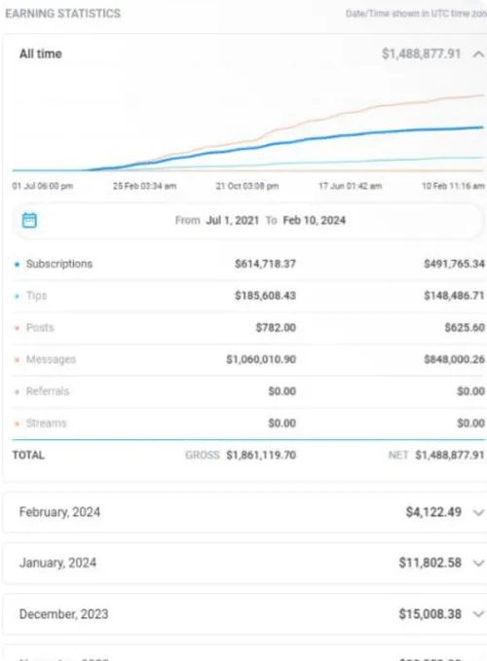This screenshot has height=661, width=487.
Task: Expand the February, 2024 earnings row
Action: [244, 512]
